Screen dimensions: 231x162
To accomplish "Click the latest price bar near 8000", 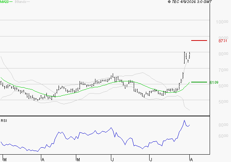I will (x=190, y=55).
